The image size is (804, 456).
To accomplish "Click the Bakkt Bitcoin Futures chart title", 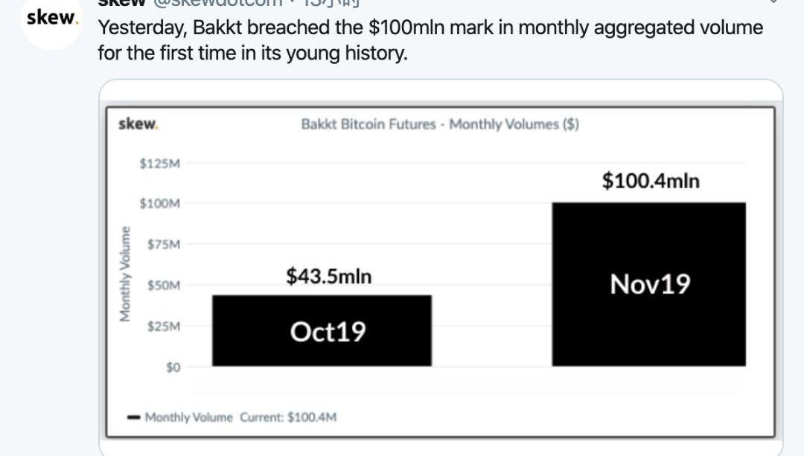I will point(440,124).
